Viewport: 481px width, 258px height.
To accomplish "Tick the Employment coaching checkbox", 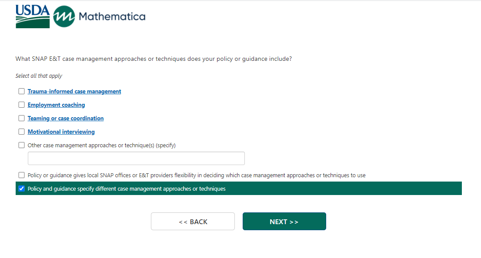I will coord(21,105).
